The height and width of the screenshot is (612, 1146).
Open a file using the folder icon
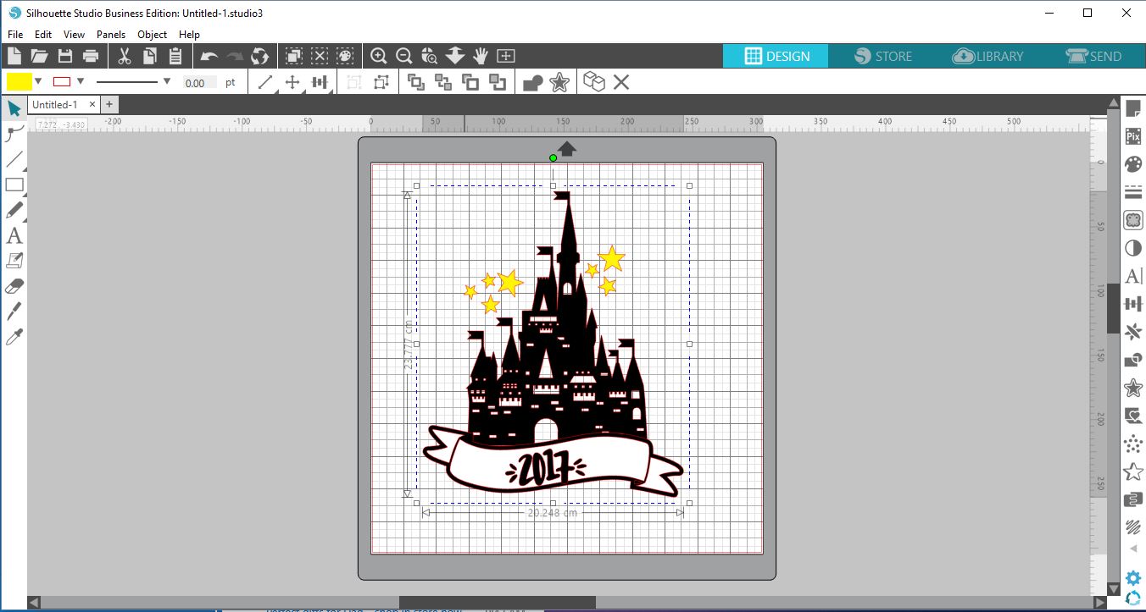tap(39, 56)
